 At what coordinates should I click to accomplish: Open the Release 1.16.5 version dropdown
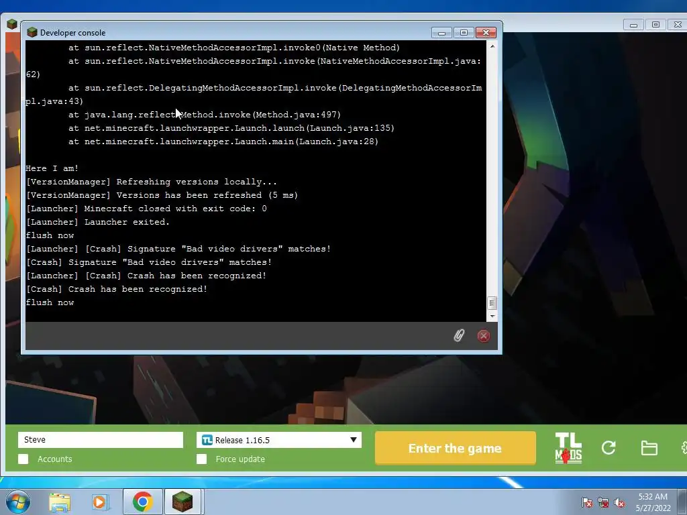click(x=279, y=440)
